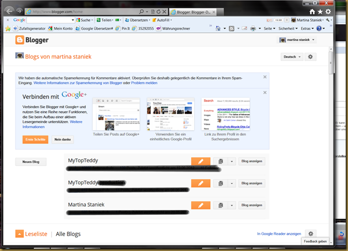Close the Google toolbar with its X
This screenshot has width=348, height=251.
tap(7, 20)
